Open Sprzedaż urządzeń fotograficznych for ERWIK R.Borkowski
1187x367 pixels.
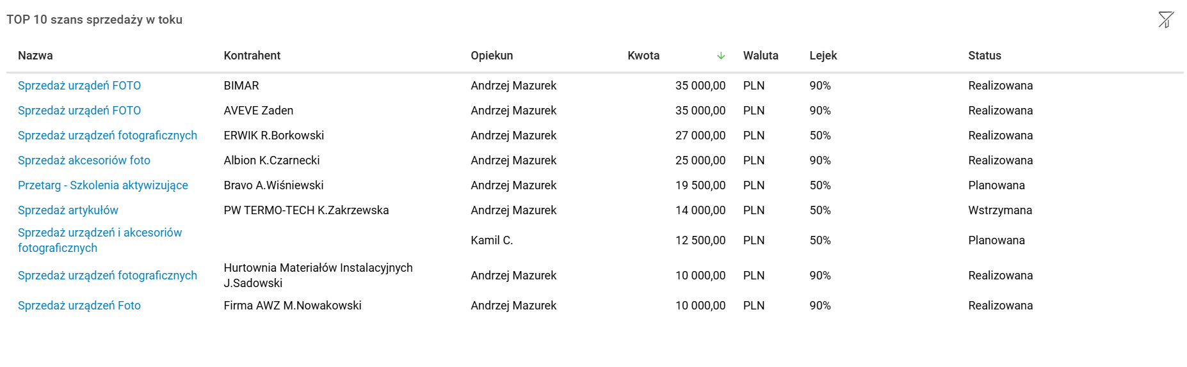[x=108, y=136]
